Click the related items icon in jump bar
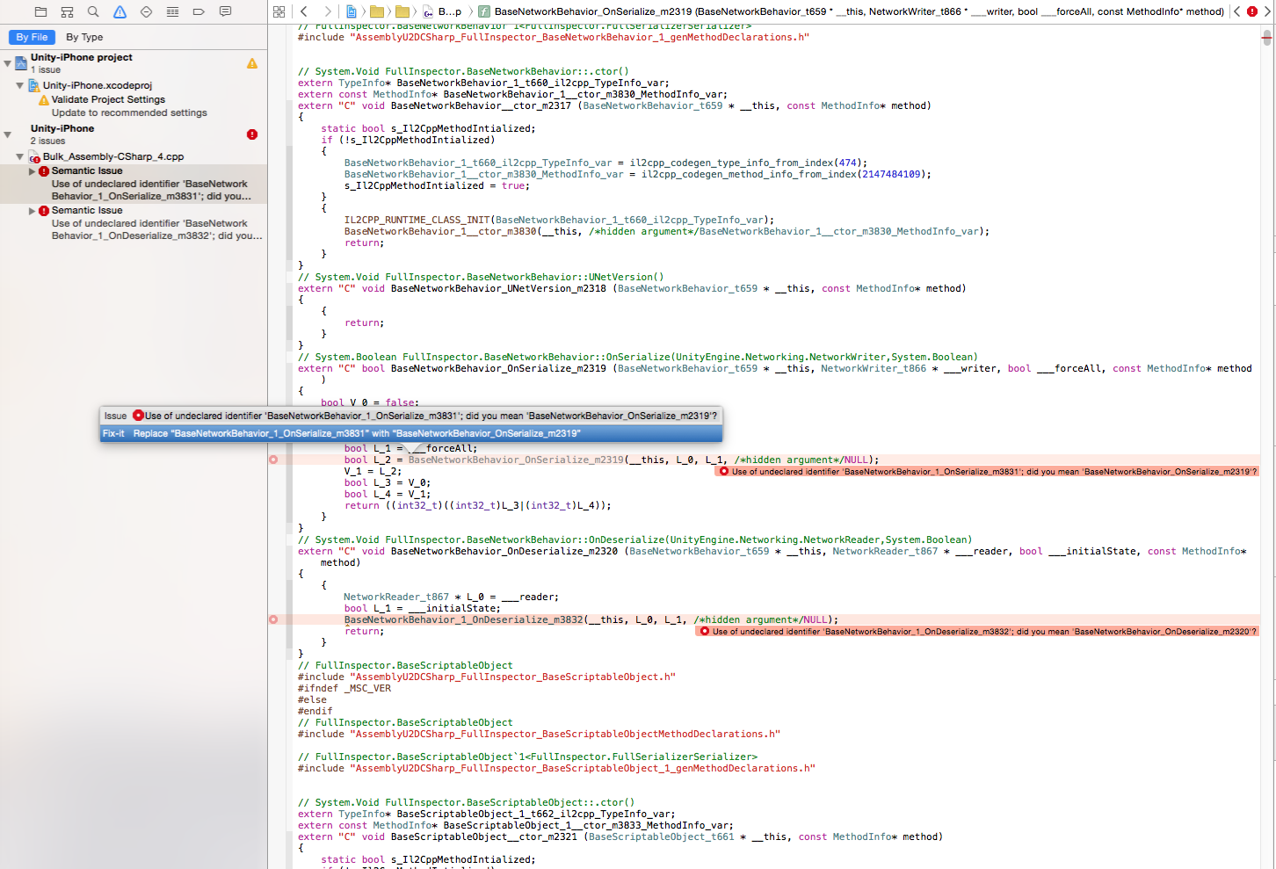Viewport: 1276px width, 869px height. [x=279, y=11]
